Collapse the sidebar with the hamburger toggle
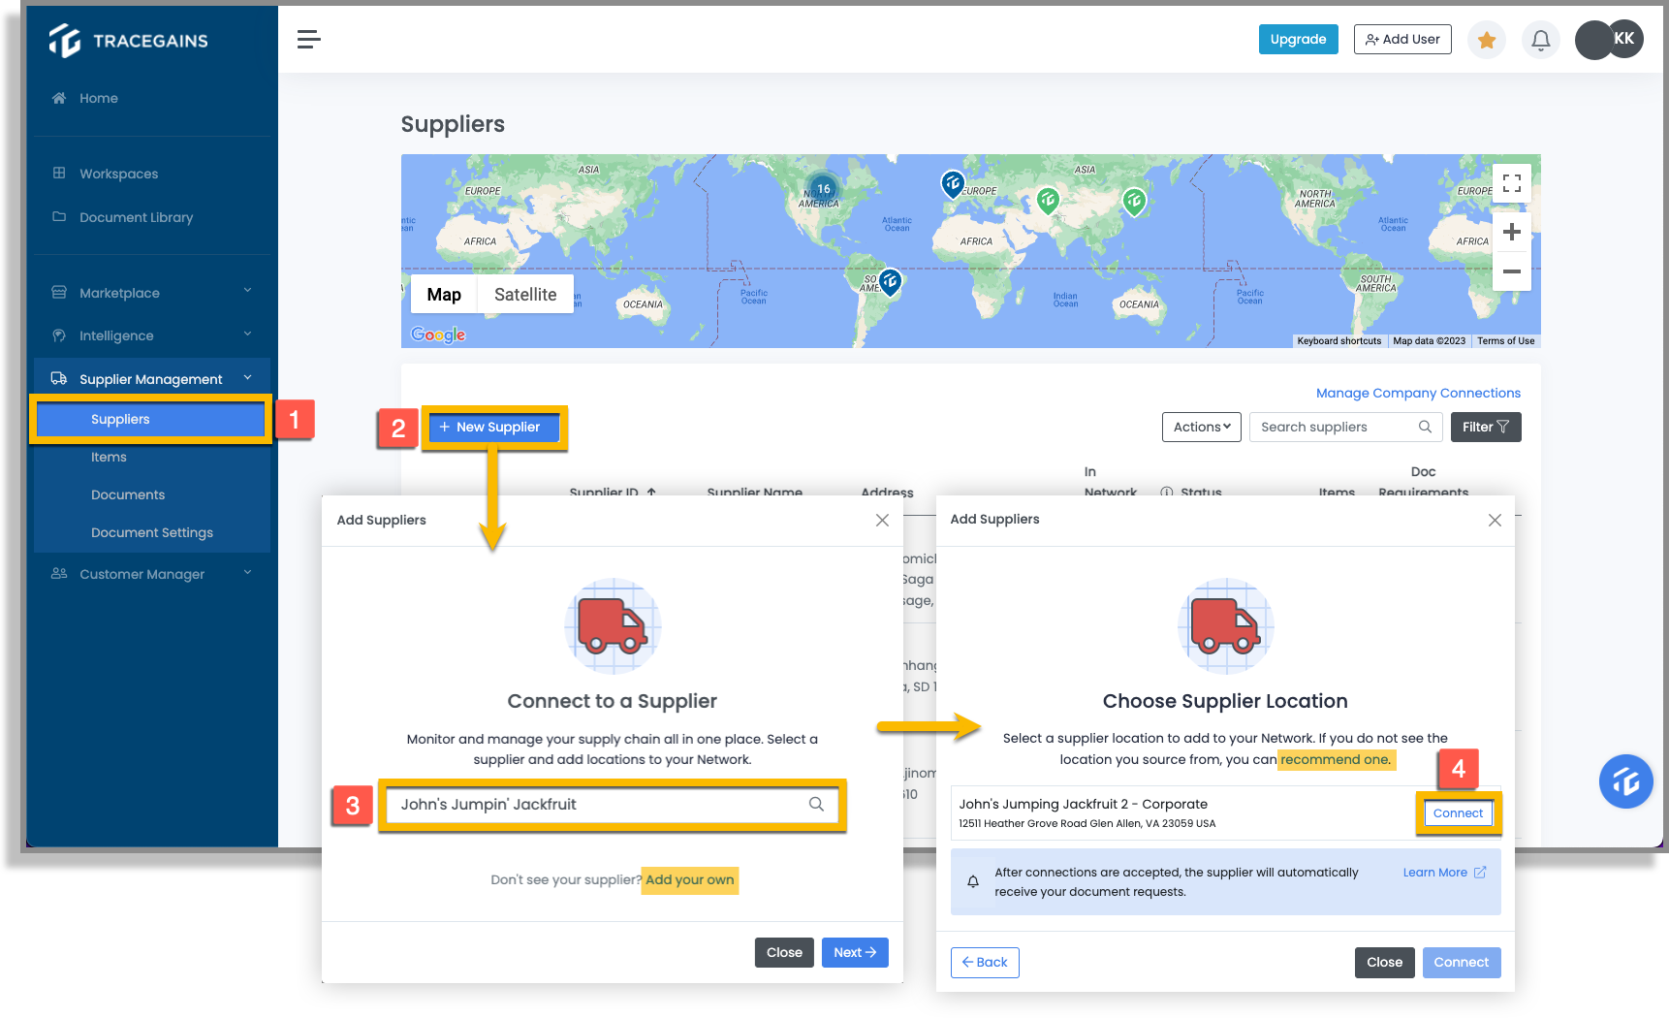The image size is (1669, 1019). tap(308, 39)
